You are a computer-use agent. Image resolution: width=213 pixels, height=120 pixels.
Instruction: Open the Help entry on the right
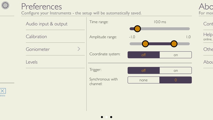(208, 36)
